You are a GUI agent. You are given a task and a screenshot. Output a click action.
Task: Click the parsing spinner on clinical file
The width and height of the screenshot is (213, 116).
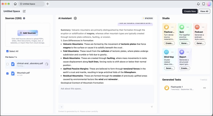pyautogui.click(x=47, y=64)
